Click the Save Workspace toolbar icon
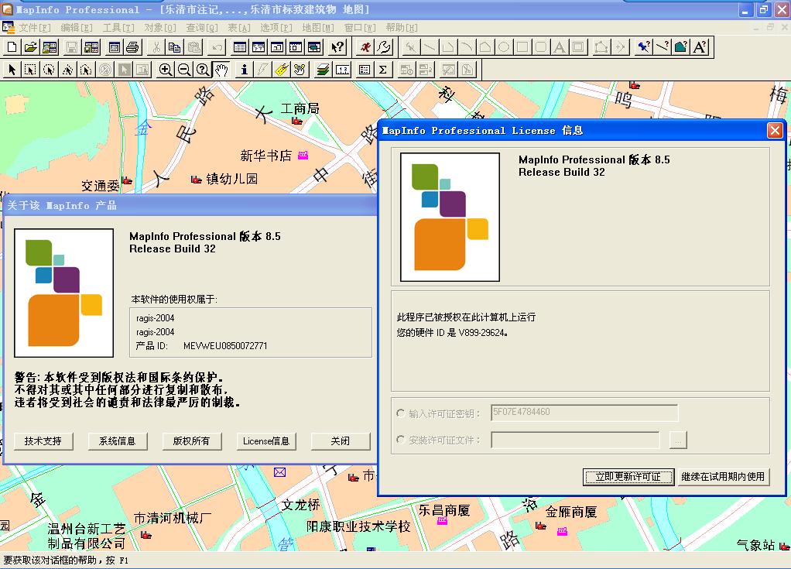This screenshot has width=791, height=569. (91, 47)
